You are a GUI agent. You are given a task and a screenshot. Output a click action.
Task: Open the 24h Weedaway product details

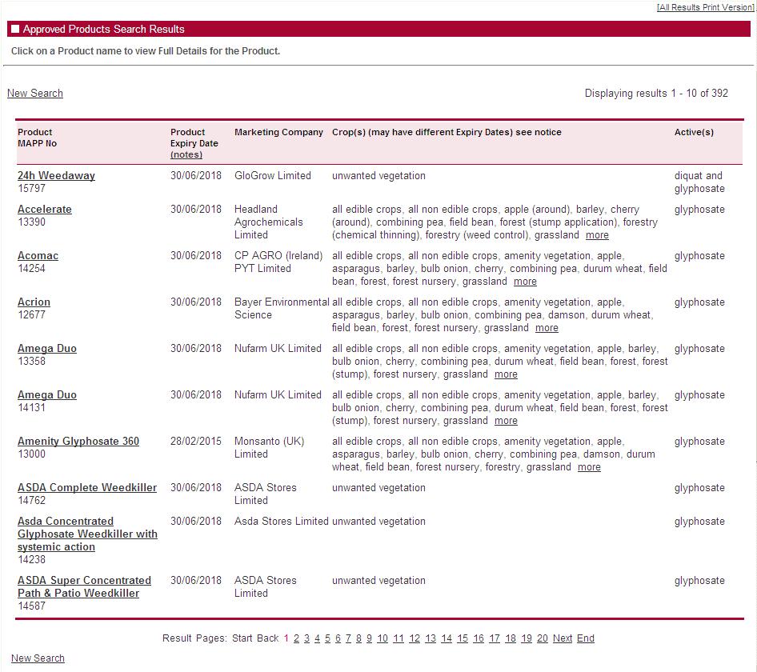[x=56, y=176]
